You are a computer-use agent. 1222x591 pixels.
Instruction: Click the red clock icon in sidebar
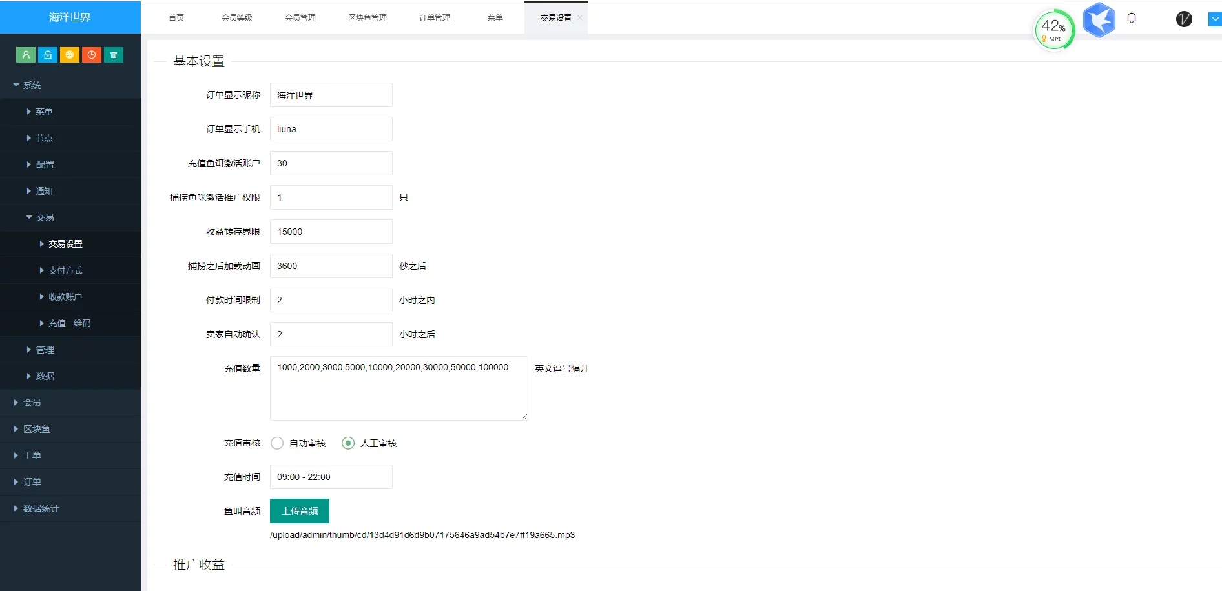(x=92, y=55)
